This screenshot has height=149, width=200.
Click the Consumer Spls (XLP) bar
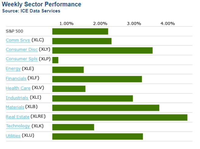55,60
